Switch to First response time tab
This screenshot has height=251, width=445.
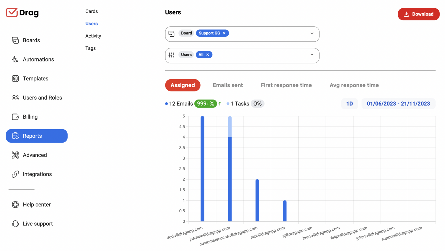(286, 85)
